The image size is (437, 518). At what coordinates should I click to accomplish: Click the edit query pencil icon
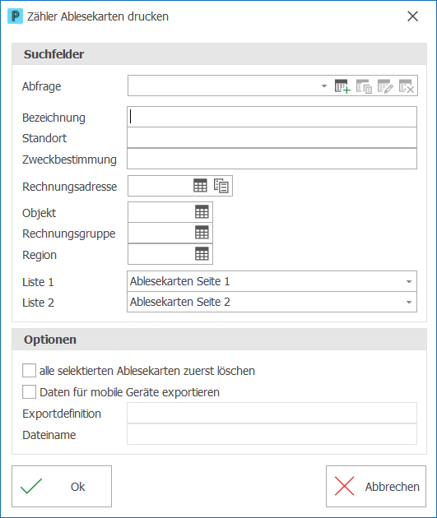click(385, 86)
